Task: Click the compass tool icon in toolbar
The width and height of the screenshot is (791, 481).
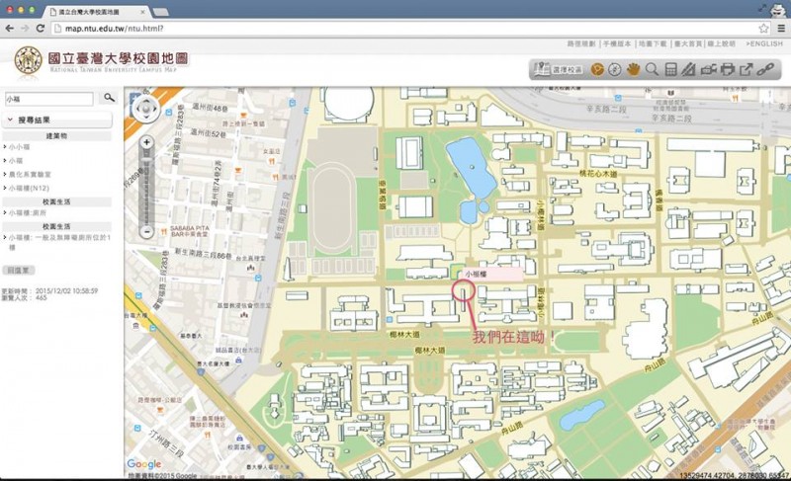Action: pyautogui.click(x=614, y=69)
